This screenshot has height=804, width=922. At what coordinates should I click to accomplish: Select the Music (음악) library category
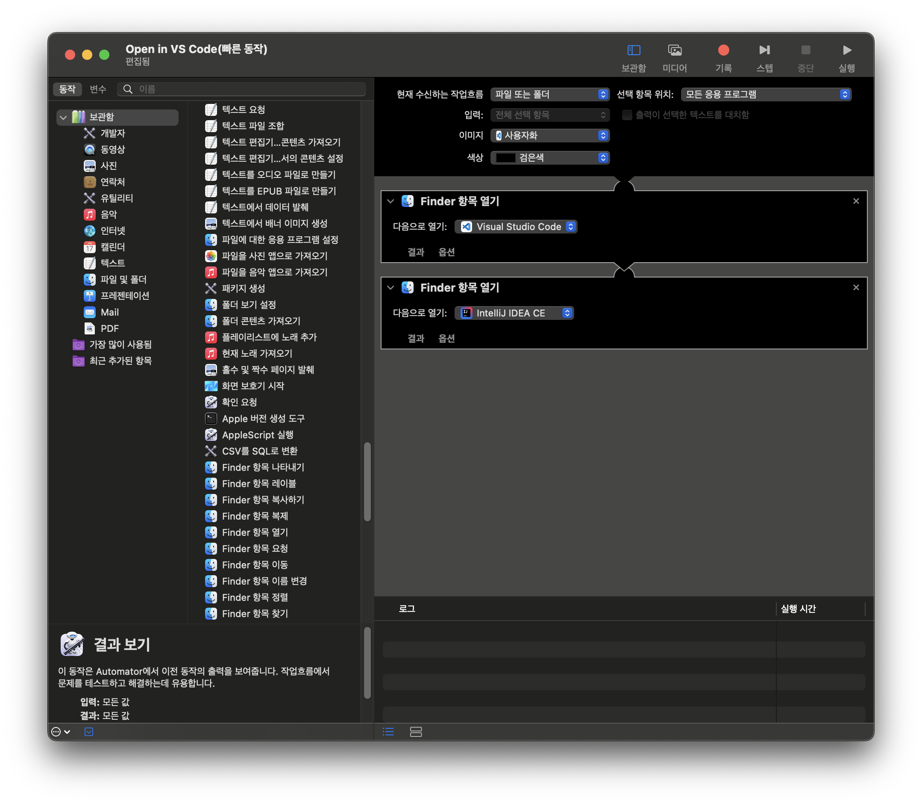click(x=108, y=214)
